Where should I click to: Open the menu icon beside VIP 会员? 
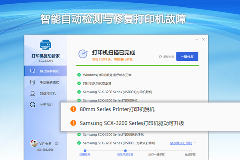click(x=57, y=144)
